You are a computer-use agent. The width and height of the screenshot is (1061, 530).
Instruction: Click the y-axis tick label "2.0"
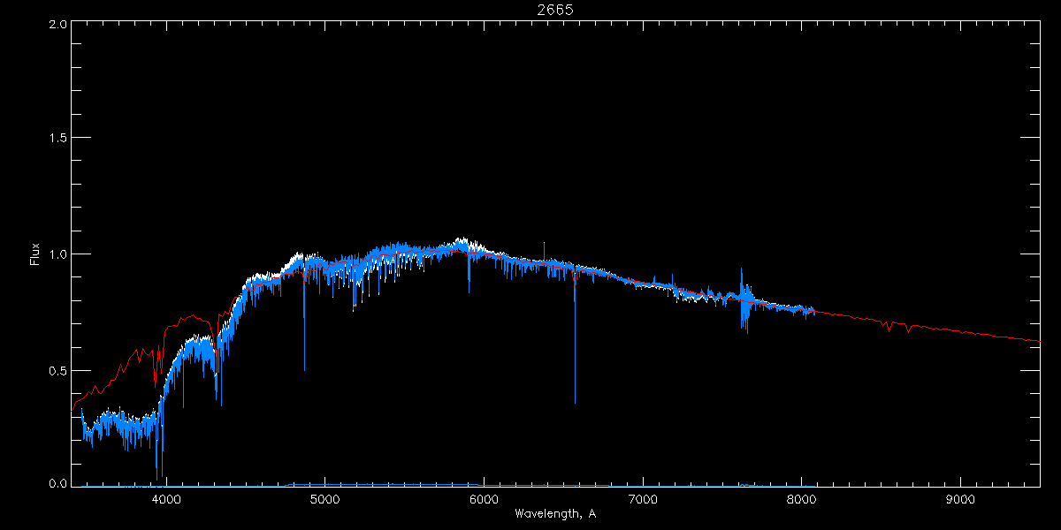pyautogui.click(x=57, y=24)
